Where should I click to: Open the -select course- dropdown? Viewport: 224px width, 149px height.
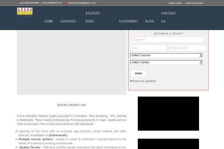click(x=166, y=56)
